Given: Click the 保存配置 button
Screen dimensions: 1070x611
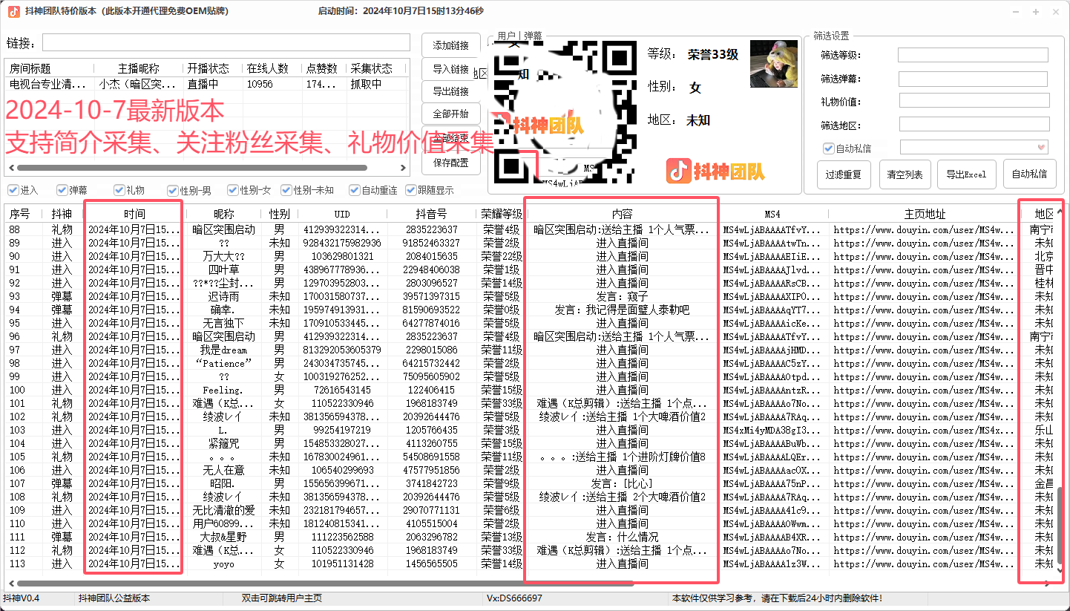Looking at the screenshot, I should point(451,163).
